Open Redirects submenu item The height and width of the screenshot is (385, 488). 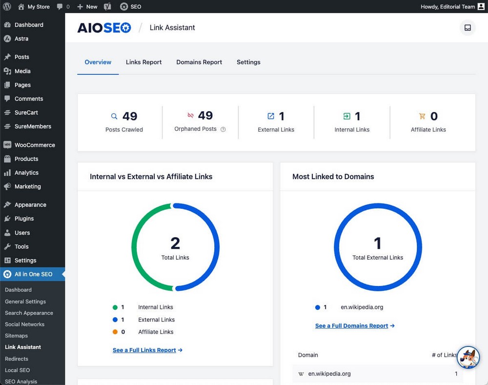pyautogui.click(x=17, y=359)
